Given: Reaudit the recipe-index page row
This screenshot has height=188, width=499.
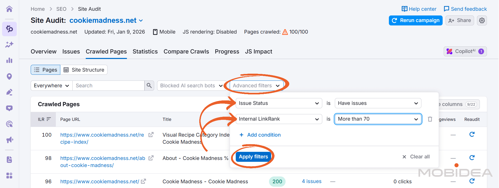Looking at the screenshot, I should pyautogui.click(x=472, y=135).
